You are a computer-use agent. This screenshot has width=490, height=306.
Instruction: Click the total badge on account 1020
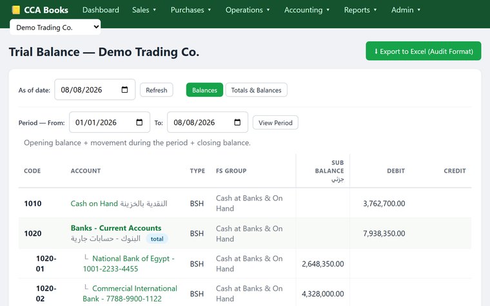(157, 239)
